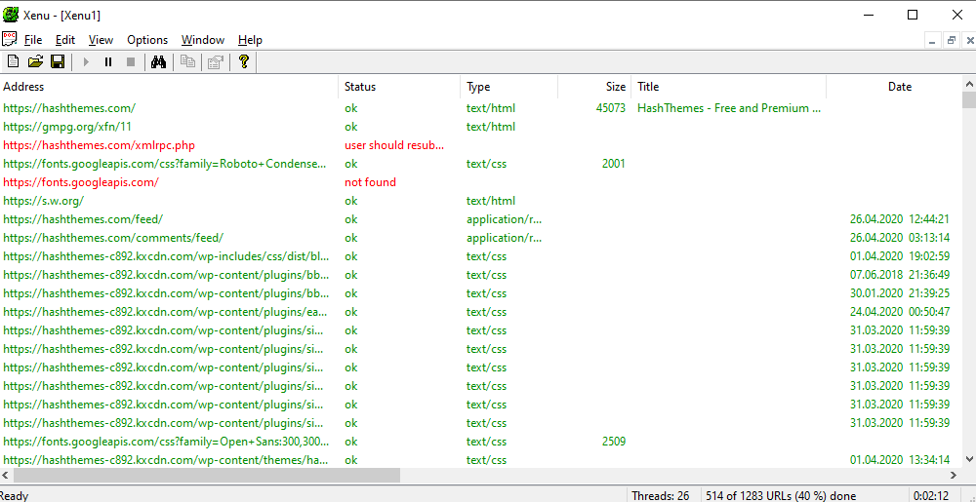
Task: Click the date 01.04.2020 13:34:14
Action: point(900,460)
